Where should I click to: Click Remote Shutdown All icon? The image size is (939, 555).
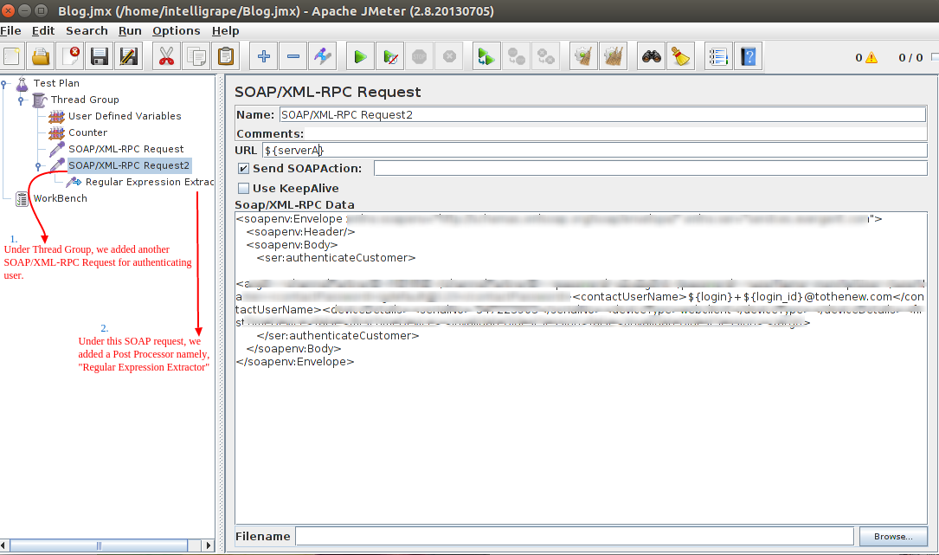tap(545, 57)
